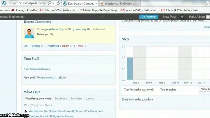The width and height of the screenshot is (210, 118).
Task: Open notifications speech bubble icon
Action: click(x=182, y=17)
